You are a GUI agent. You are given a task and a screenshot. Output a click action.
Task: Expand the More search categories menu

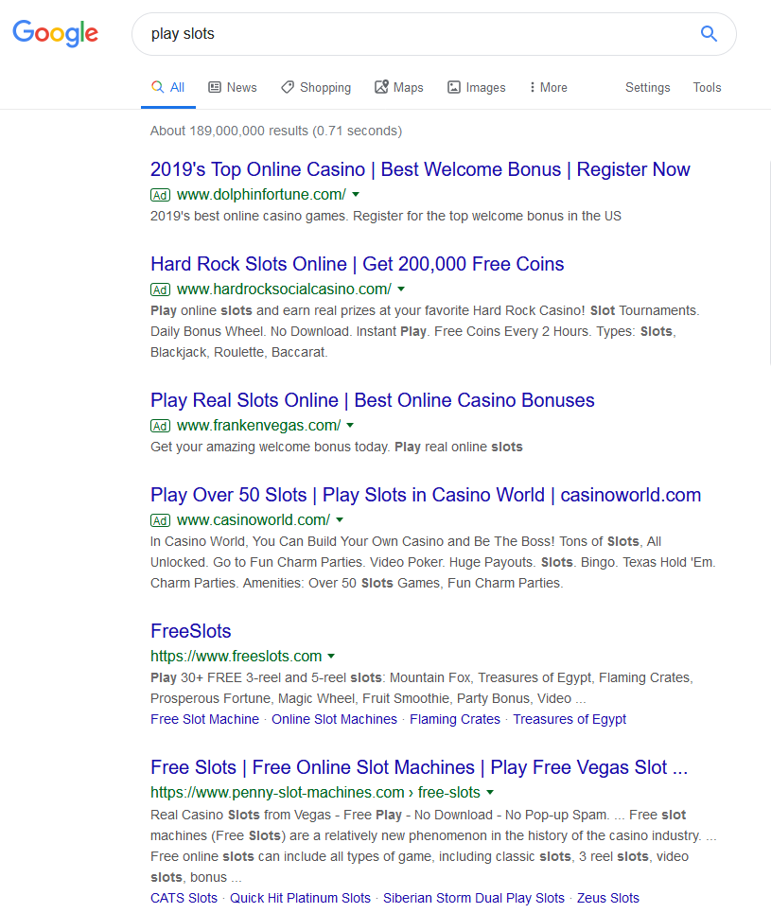point(549,87)
